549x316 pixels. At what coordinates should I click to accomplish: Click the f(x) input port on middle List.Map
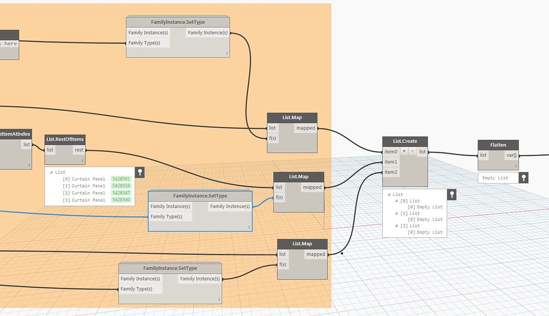tap(281, 197)
